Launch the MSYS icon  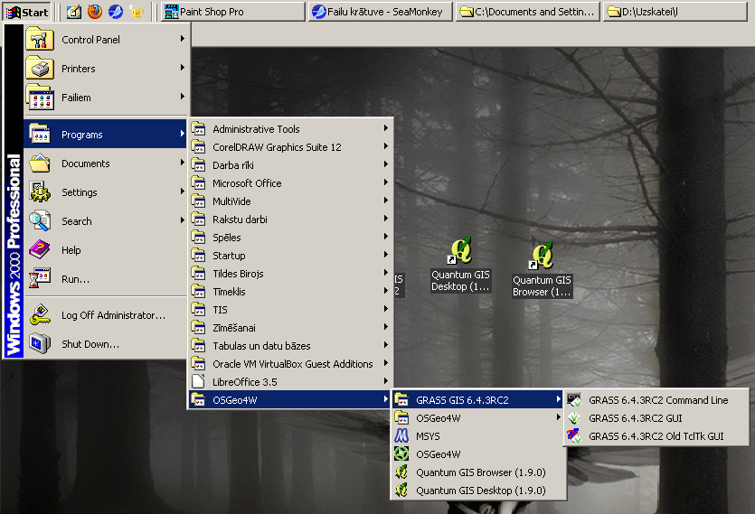401,436
